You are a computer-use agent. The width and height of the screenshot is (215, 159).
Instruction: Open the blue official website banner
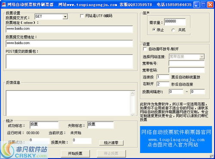coord(176,139)
